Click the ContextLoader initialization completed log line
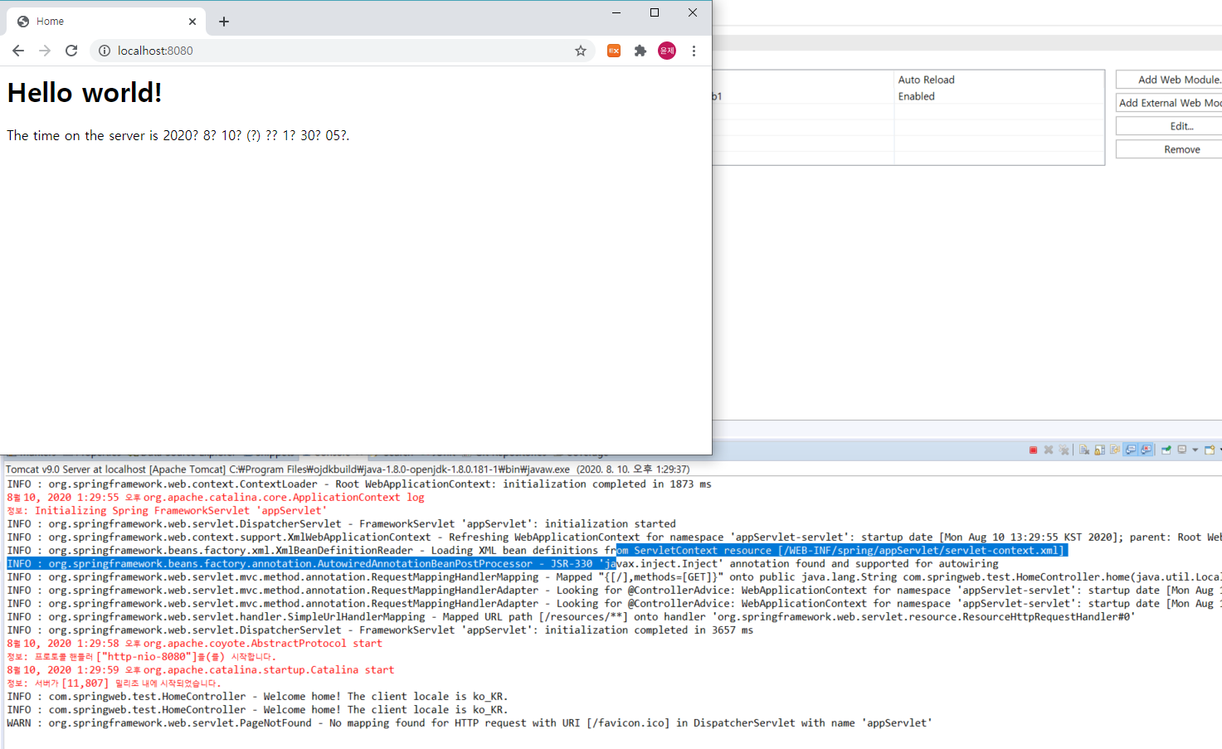This screenshot has height=749, width=1222. tap(359, 484)
